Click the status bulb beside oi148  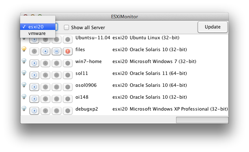coord(24,97)
